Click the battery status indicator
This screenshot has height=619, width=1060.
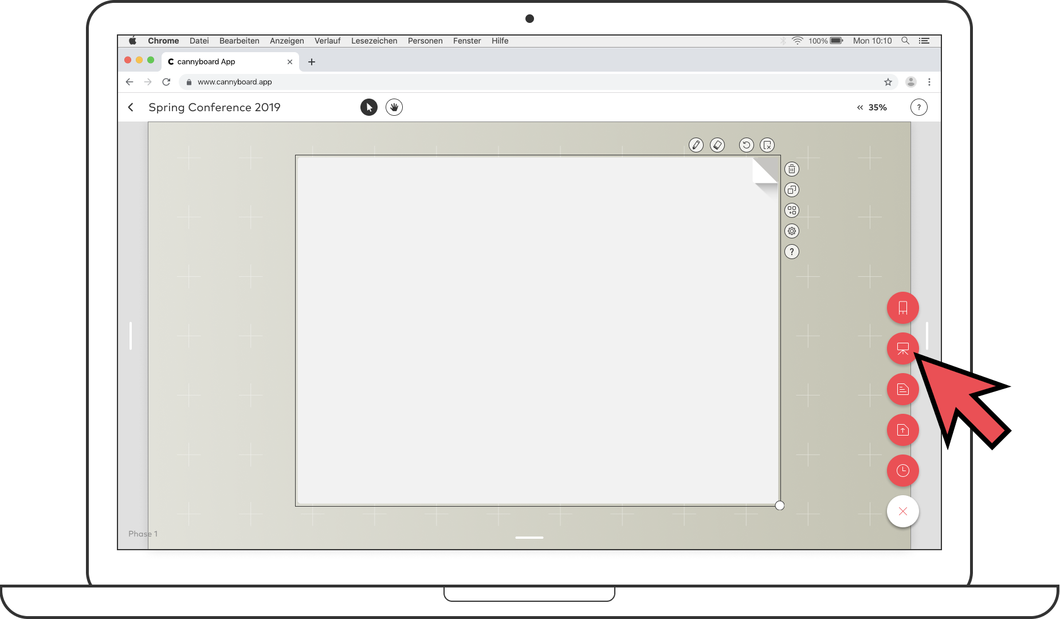point(826,41)
